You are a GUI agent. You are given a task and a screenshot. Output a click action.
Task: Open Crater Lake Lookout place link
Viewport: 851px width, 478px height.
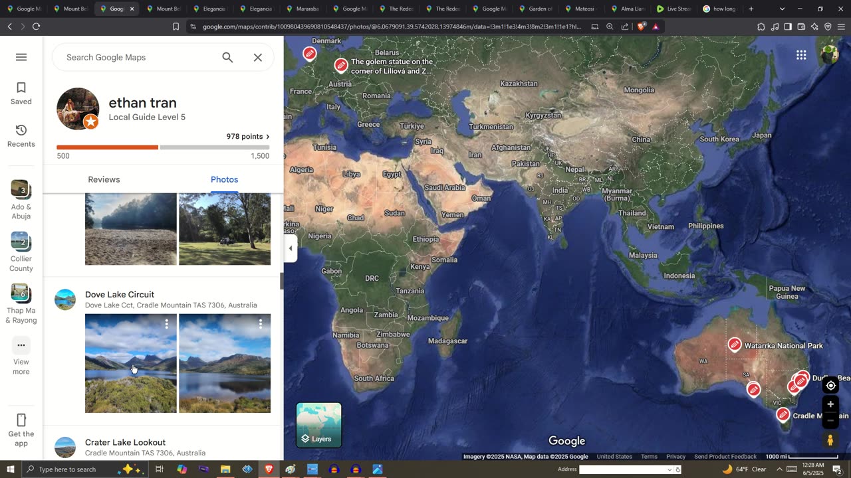(125, 443)
